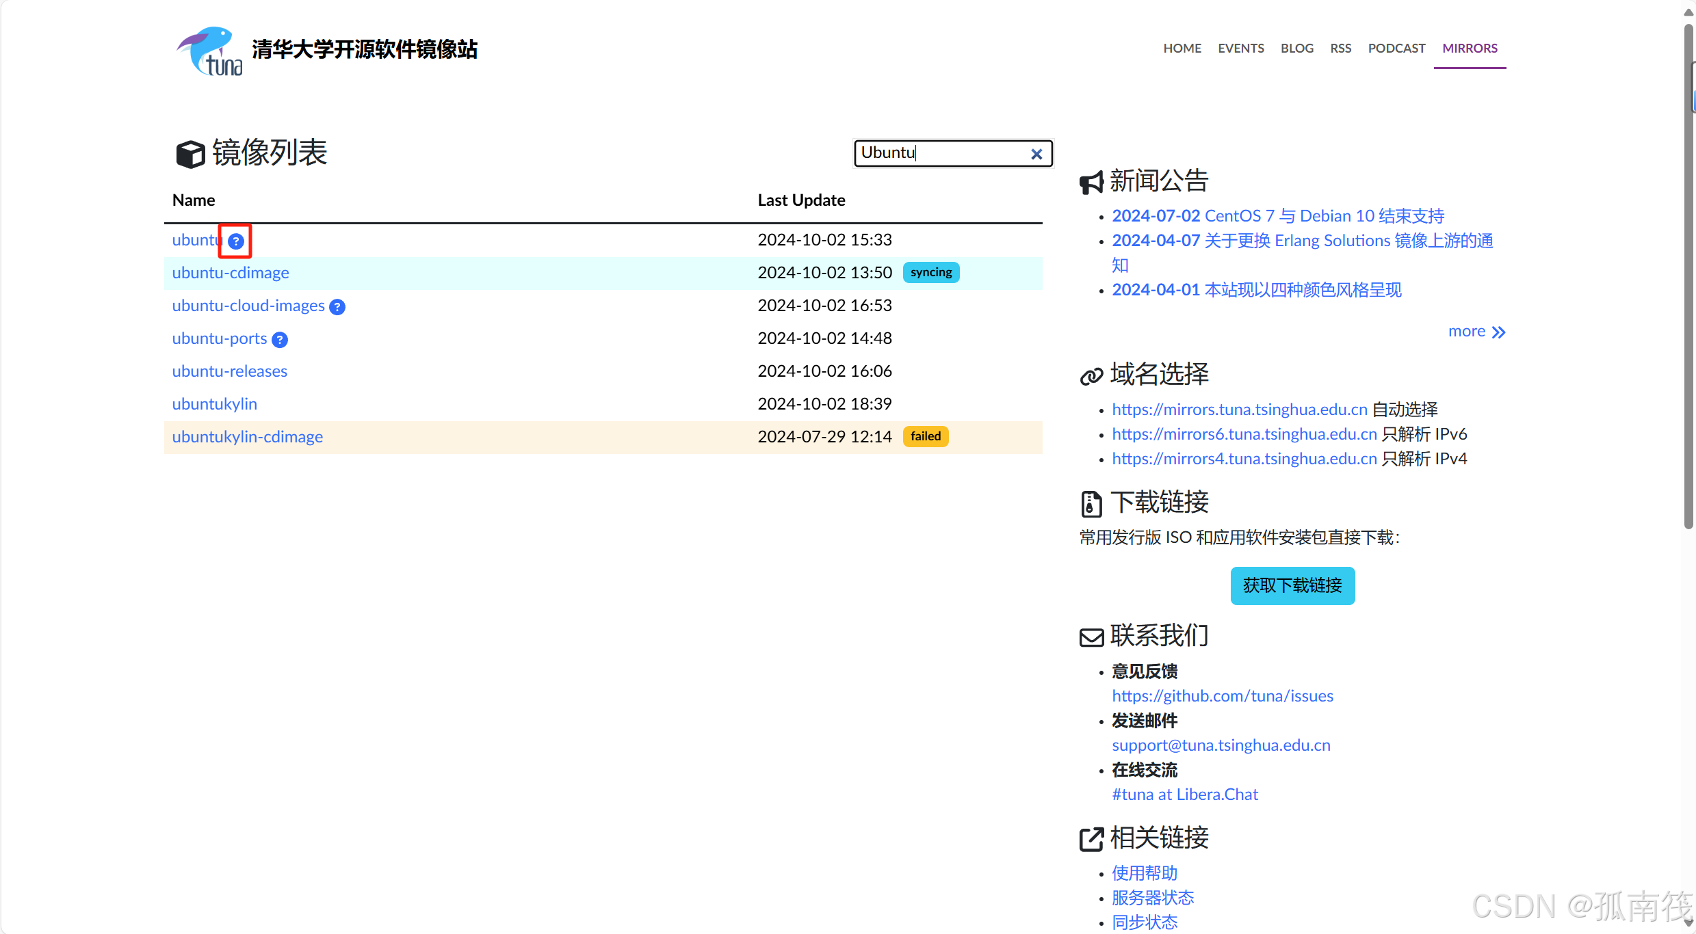Open the PODCAST nav item
Image resolution: width=1696 pixels, height=934 pixels.
pos(1396,49)
